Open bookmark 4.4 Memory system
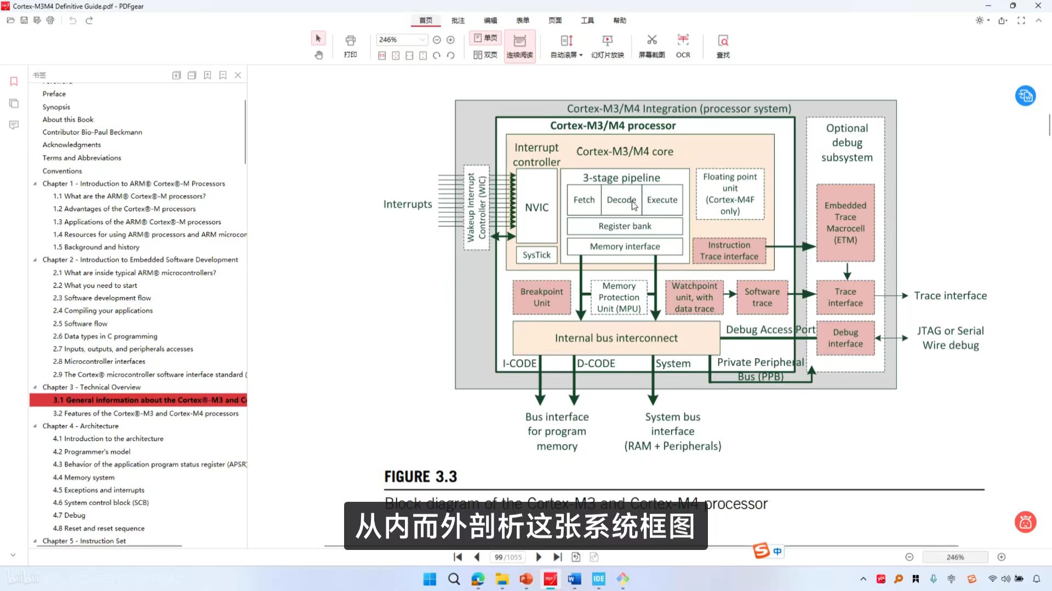This screenshot has width=1052, height=591. (84, 478)
